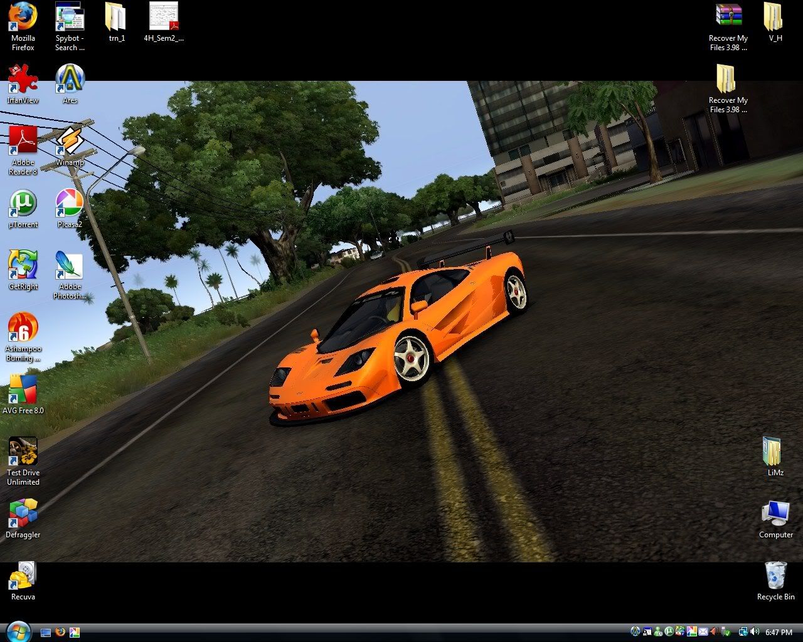Select the LiMz folder on desktop
Viewport: 803px width, 642px height.
click(x=775, y=456)
